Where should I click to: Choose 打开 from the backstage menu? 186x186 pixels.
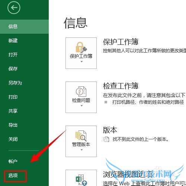point(13,54)
